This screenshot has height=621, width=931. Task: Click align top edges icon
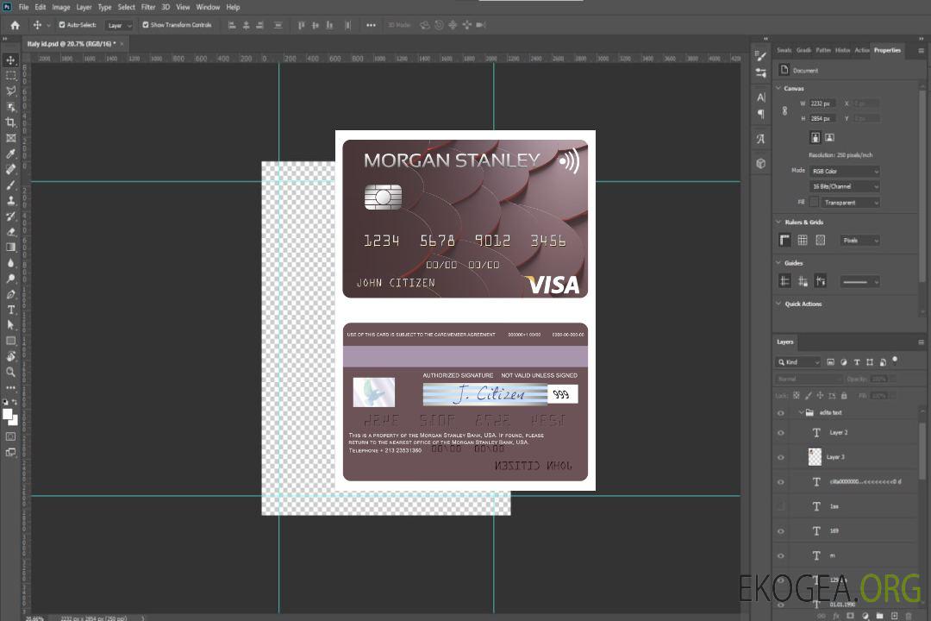pyautogui.click(x=301, y=25)
